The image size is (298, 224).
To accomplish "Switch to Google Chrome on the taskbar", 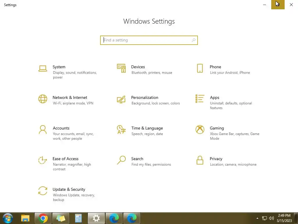I will tap(43, 218).
